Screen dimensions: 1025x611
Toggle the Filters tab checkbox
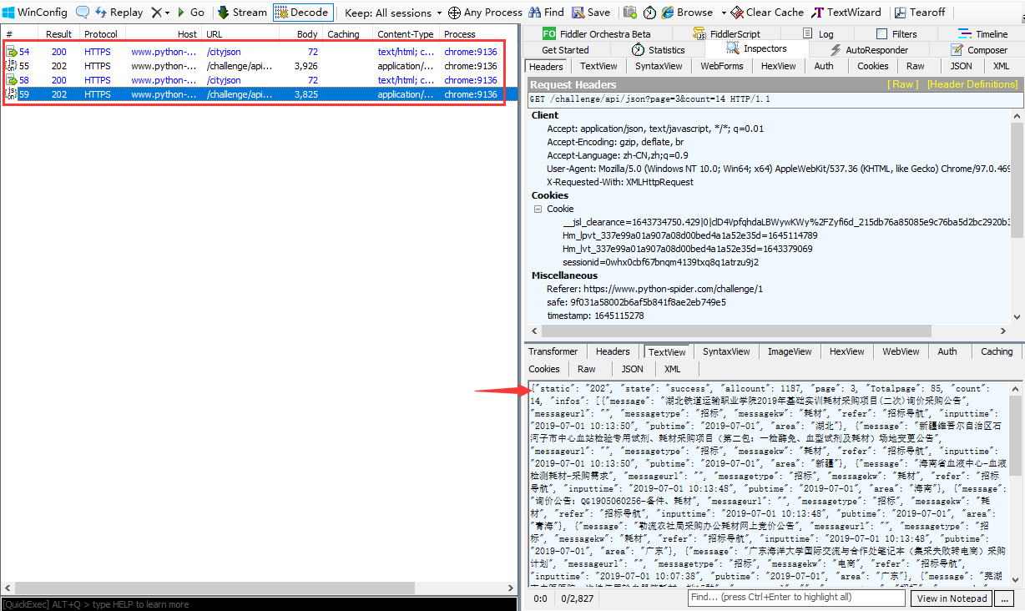(882, 34)
